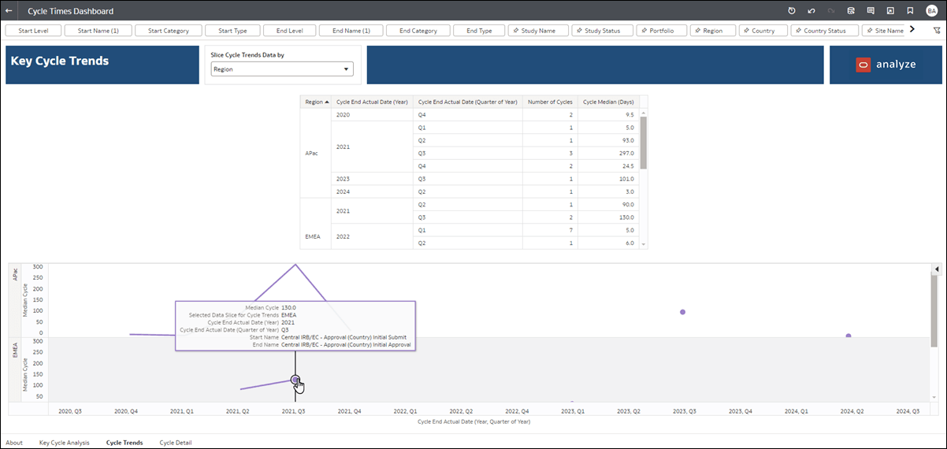947x449 pixels.
Task: Show more filters with right chevron
Action: [912, 30]
